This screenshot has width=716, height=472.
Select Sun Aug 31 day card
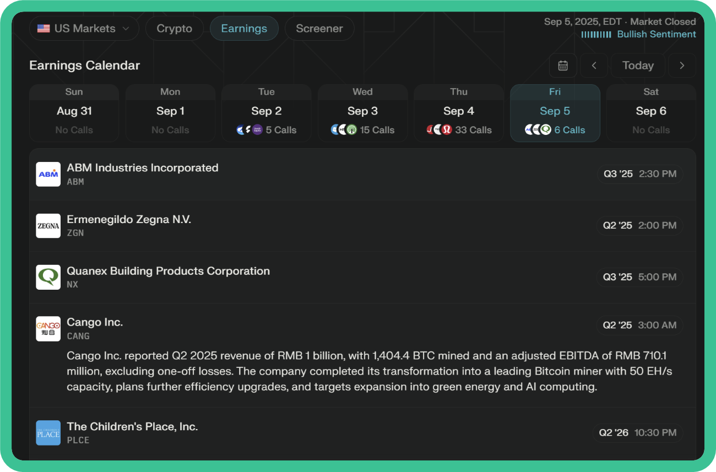[74, 113]
